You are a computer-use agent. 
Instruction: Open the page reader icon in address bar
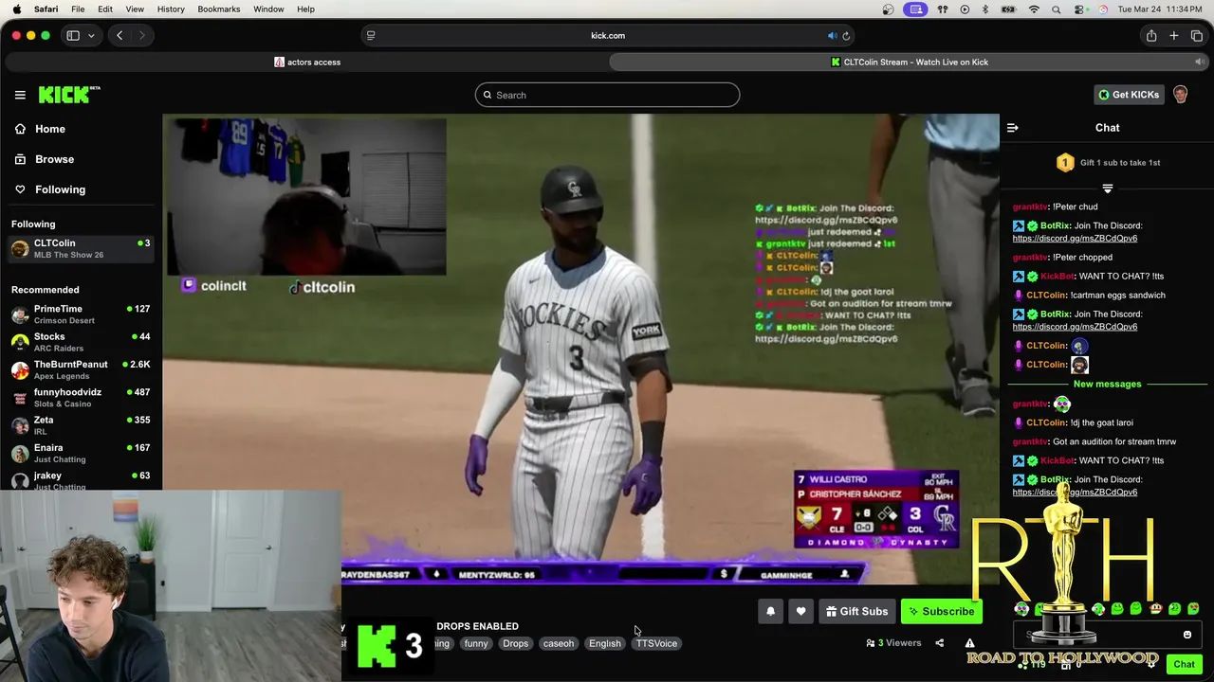pos(371,36)
